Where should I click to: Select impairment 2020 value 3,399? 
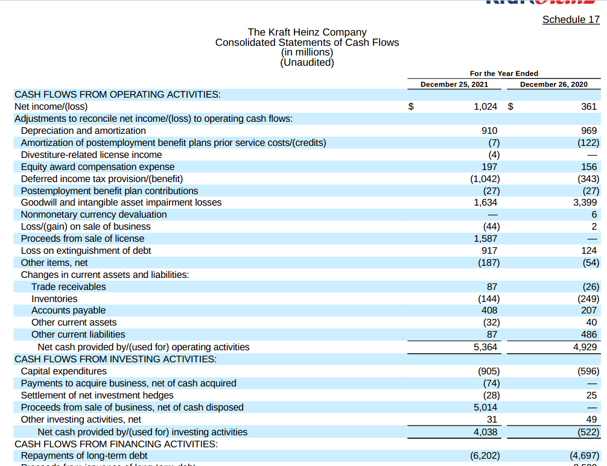tap(585, 203)
